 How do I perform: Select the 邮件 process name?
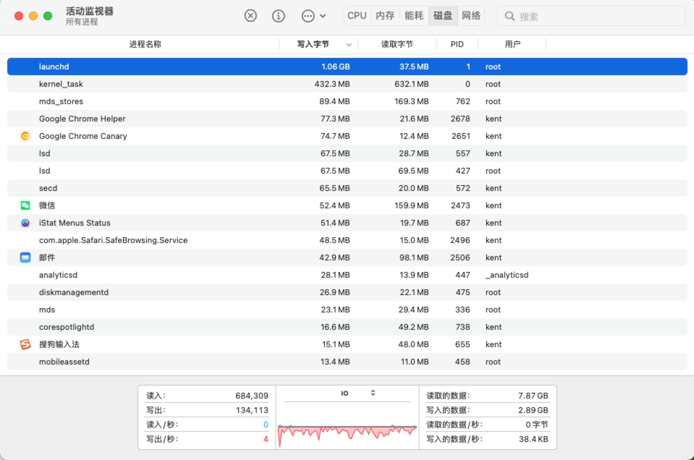click(x=47, y=257)
